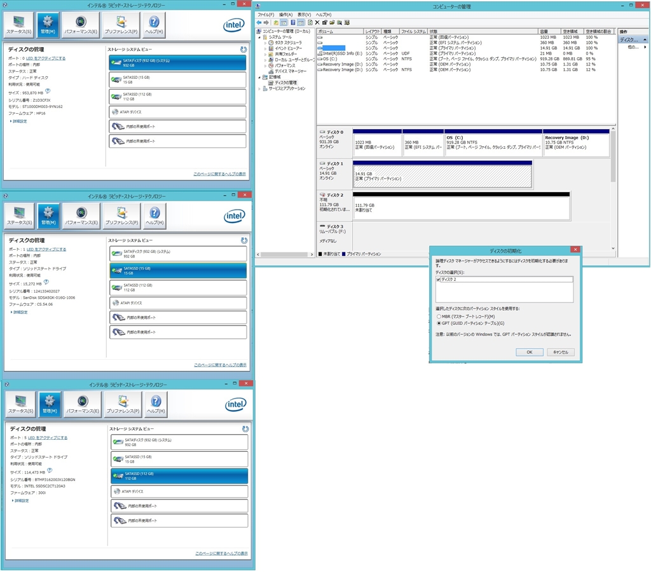Open the 操作(A) menu
Viewport: 651px width, 572px height.
click(x=285, y=14)
